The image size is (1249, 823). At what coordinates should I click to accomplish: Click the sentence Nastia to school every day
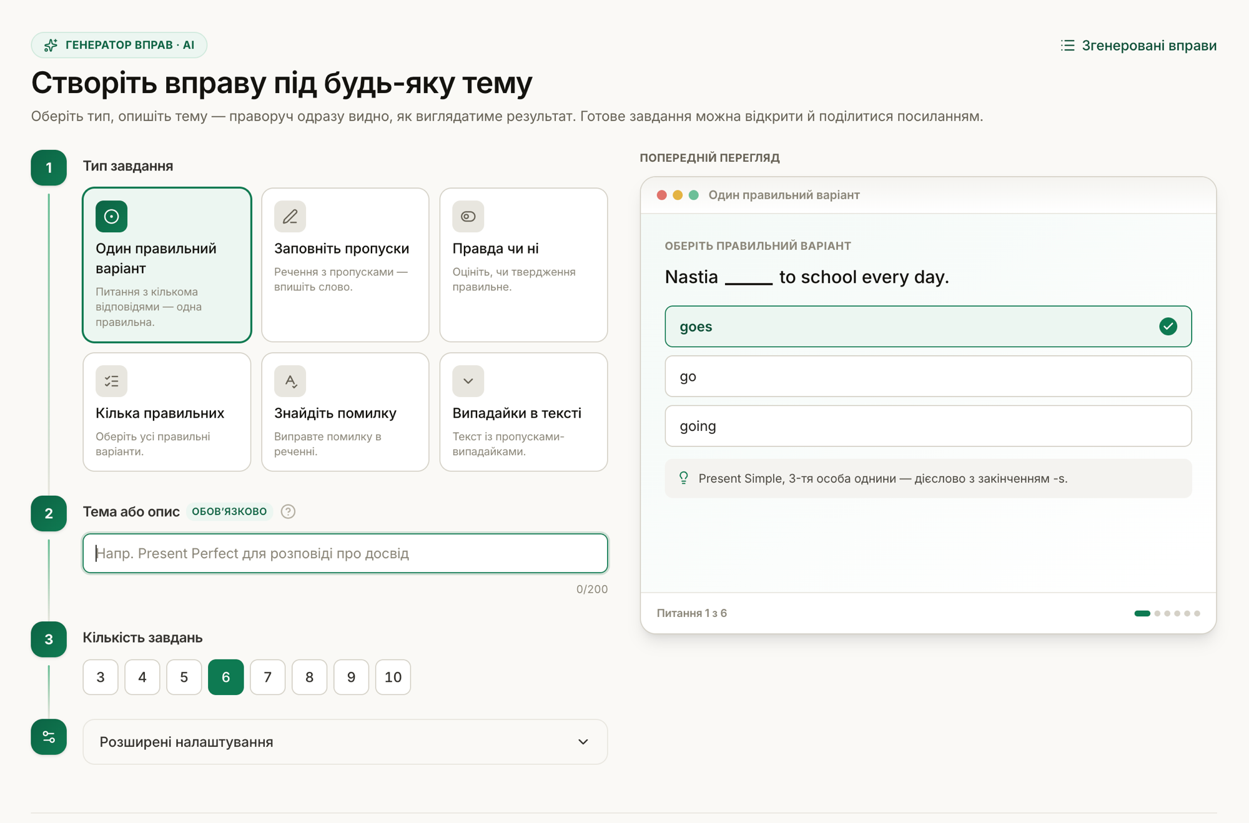tap(807, 277)
